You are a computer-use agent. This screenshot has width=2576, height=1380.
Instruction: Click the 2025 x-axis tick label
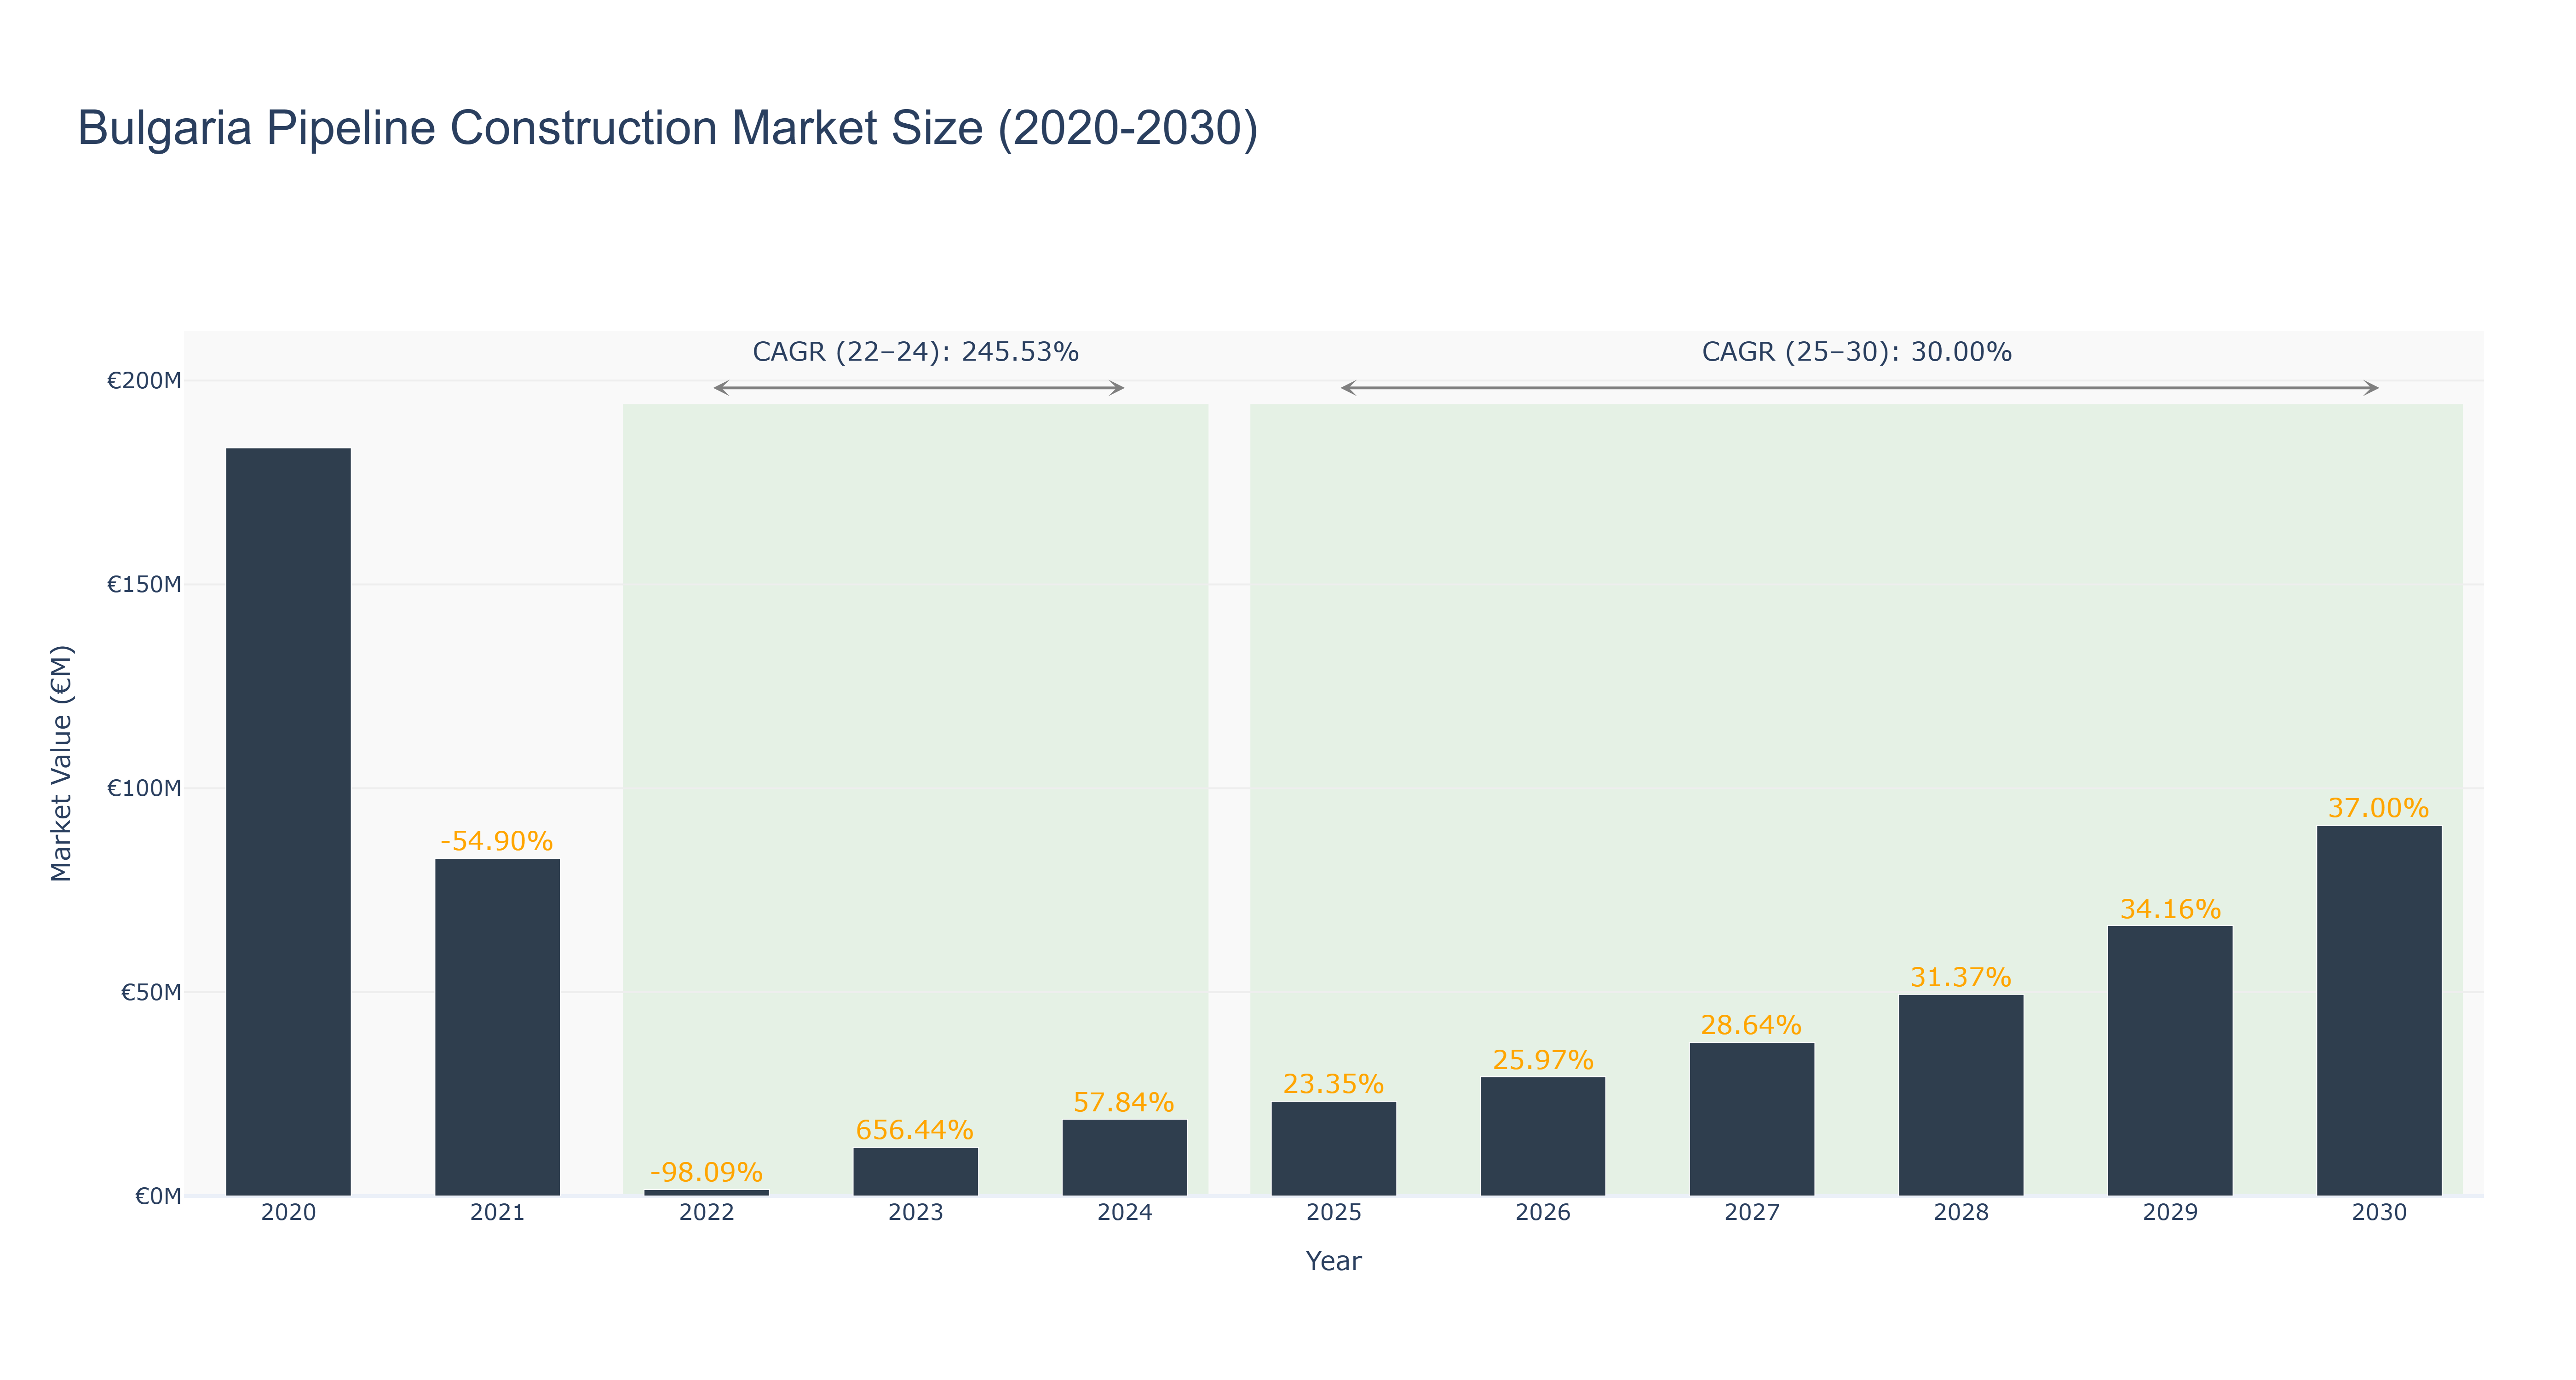(1333, 1213)
